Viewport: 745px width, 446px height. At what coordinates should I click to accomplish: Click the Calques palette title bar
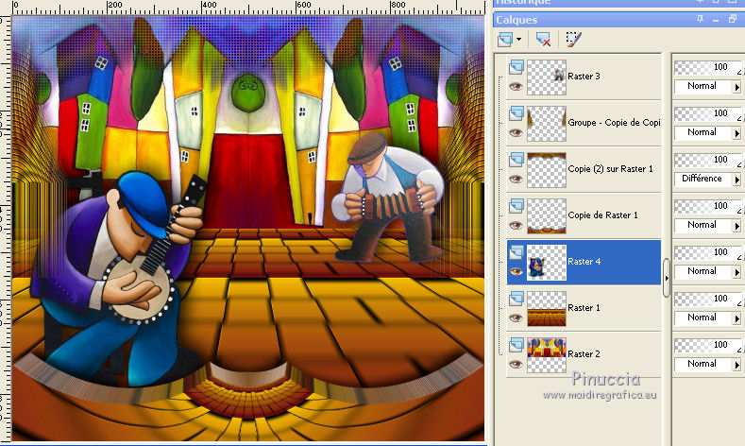(619, 20)
